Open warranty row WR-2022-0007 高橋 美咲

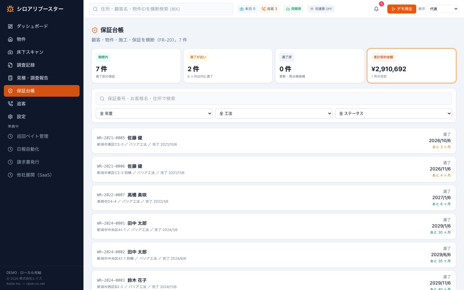coord(274,198)
